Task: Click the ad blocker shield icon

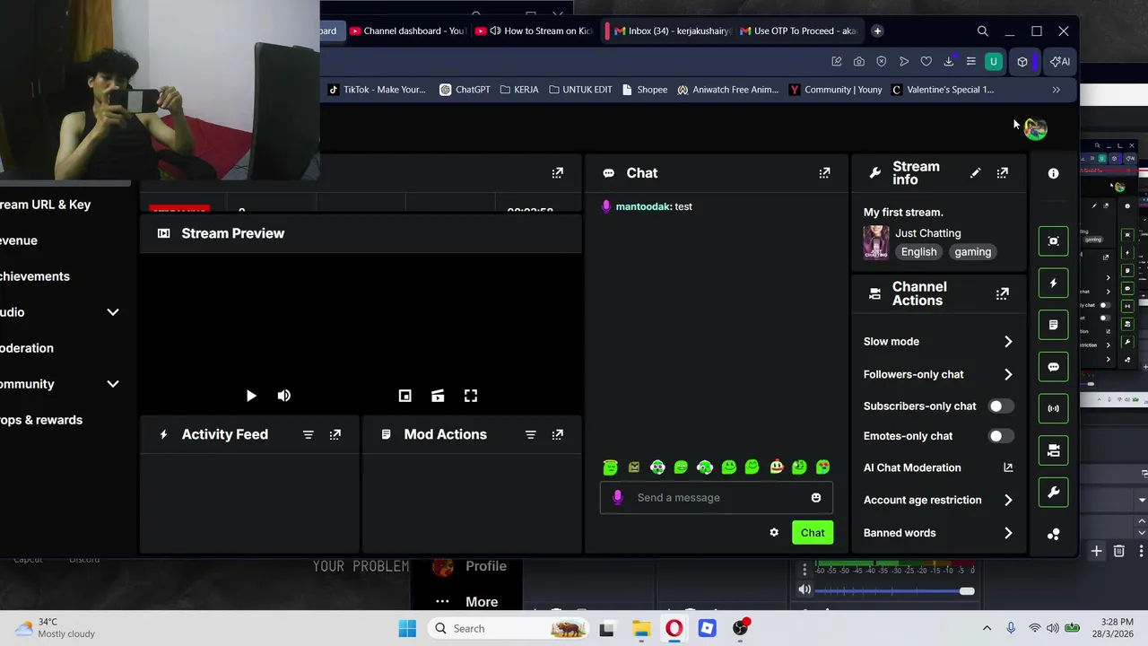Action: 881,61
